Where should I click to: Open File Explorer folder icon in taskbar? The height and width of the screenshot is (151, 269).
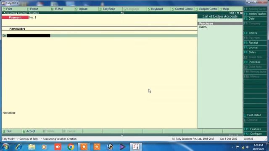pyautogui.click(x=32, y=147)
